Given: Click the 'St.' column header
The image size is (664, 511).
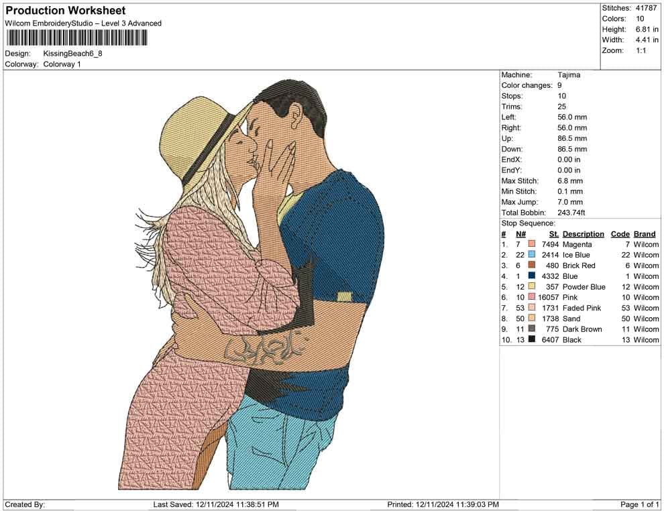Looking at the screenshot, I should point(554,234).
